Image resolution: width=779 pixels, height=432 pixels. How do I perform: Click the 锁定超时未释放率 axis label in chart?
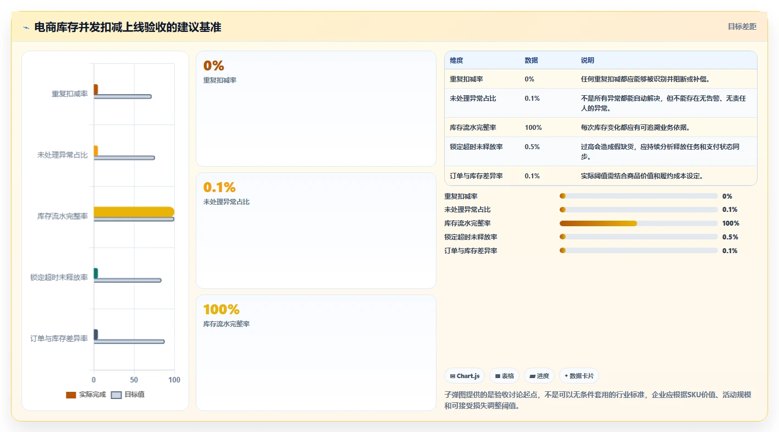(x=59, y=277)
